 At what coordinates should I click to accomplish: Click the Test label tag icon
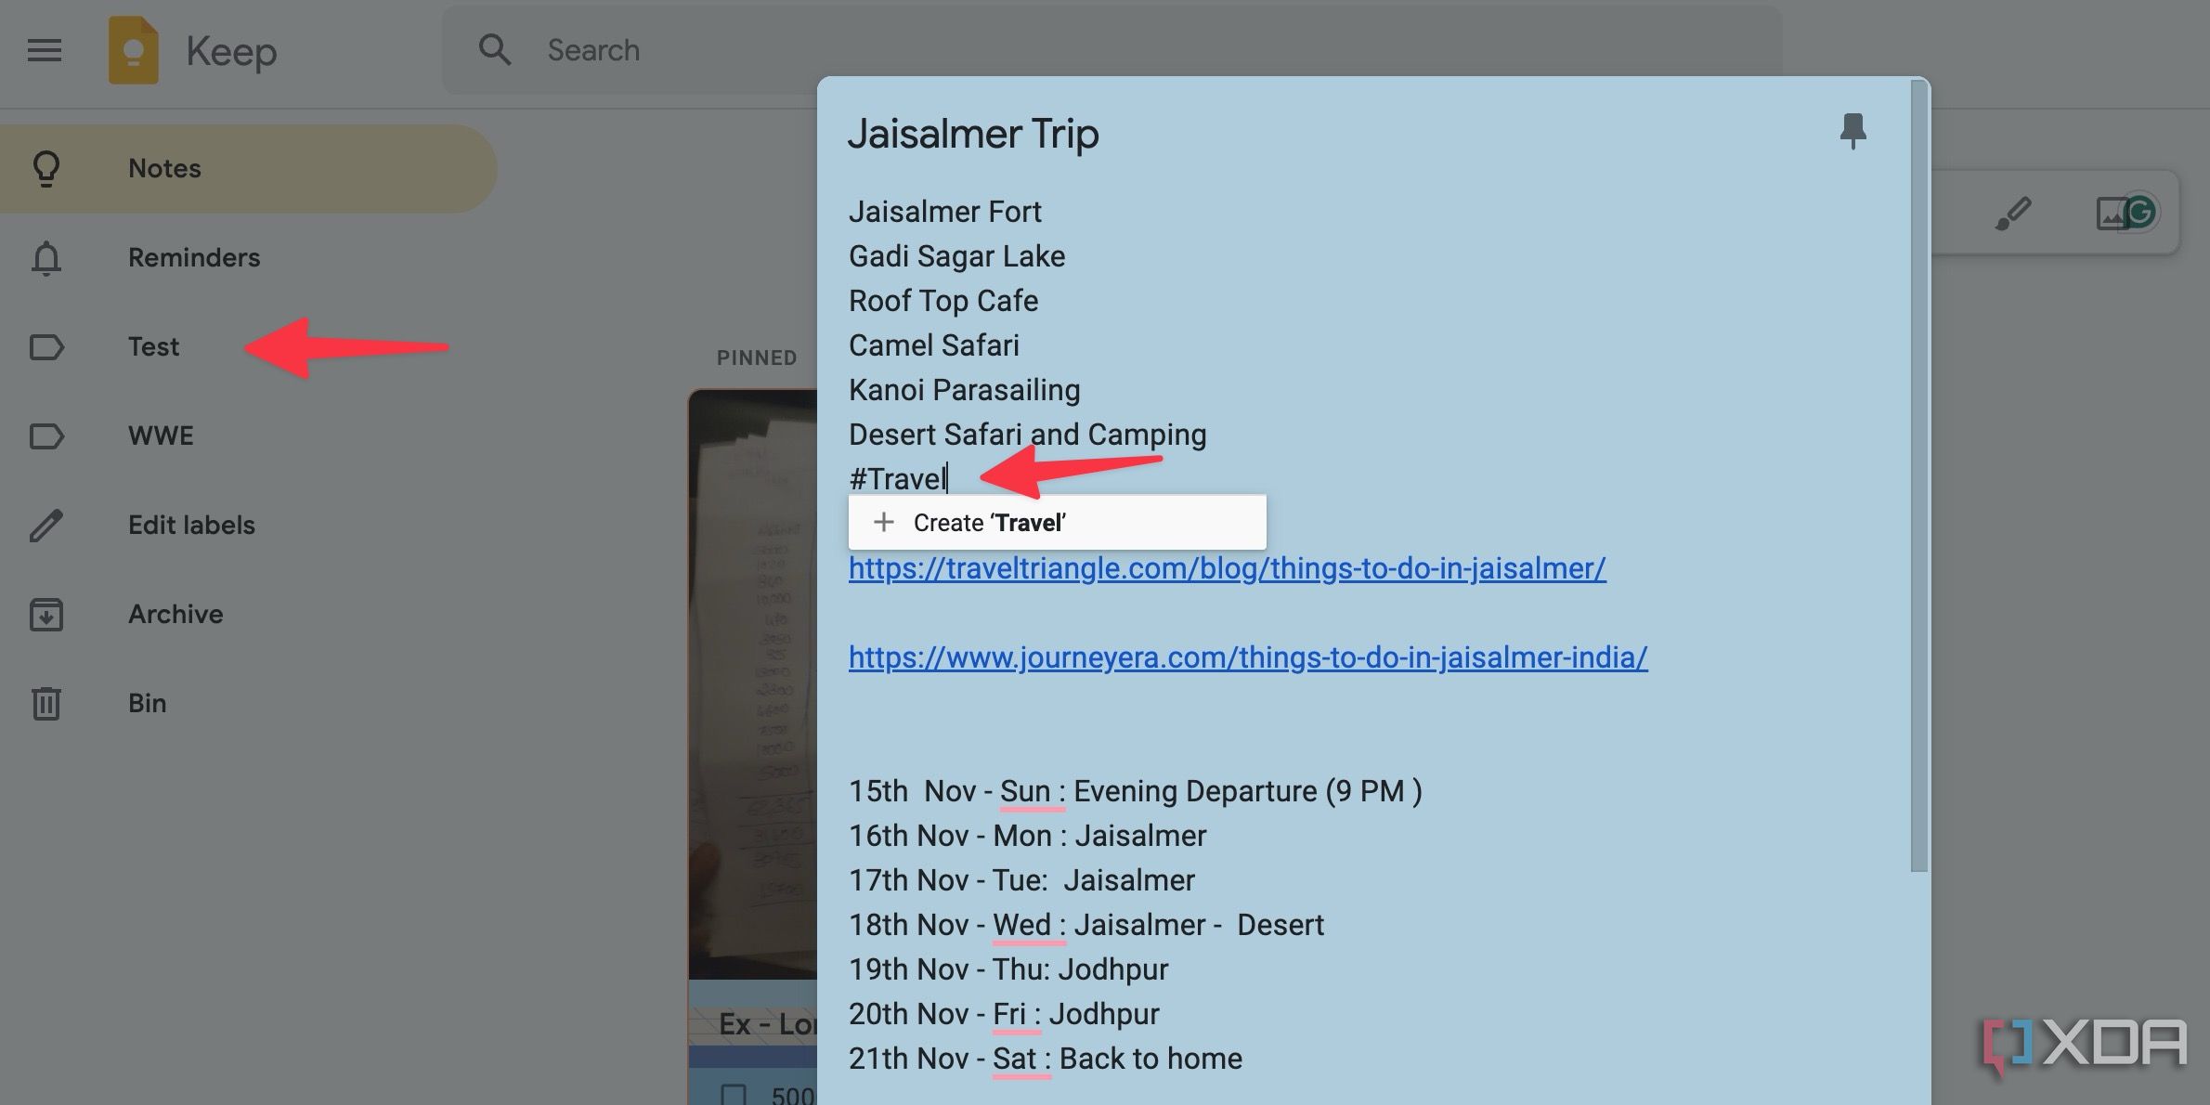click(48, 344)
